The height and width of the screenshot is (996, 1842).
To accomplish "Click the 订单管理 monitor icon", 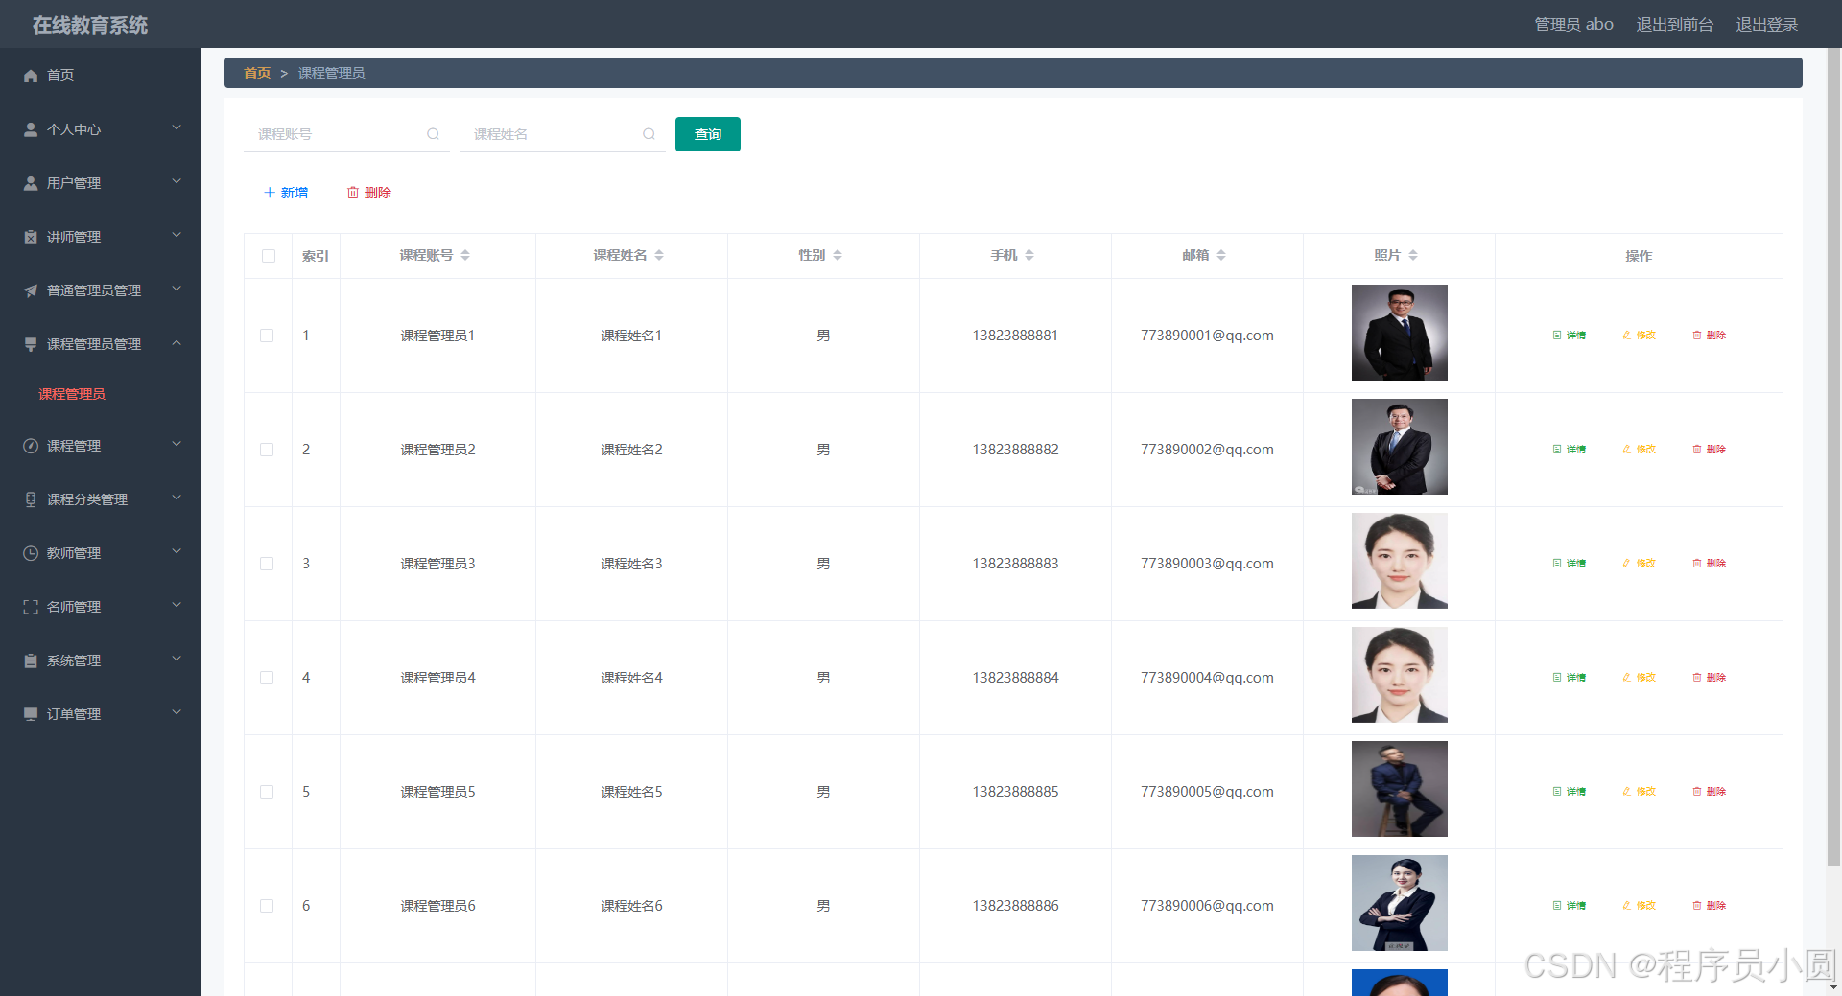I will pos(31,714).
